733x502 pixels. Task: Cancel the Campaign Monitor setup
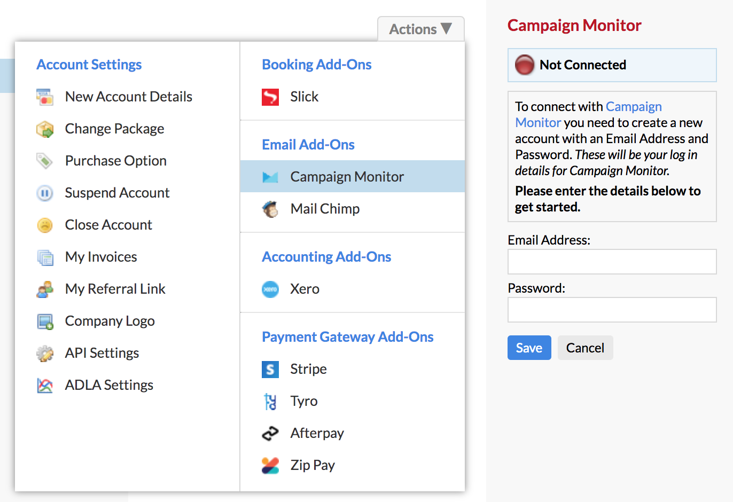tap(585, 348)
